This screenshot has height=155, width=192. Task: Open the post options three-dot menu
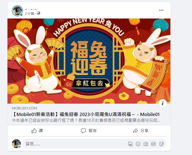pos(161,10)
